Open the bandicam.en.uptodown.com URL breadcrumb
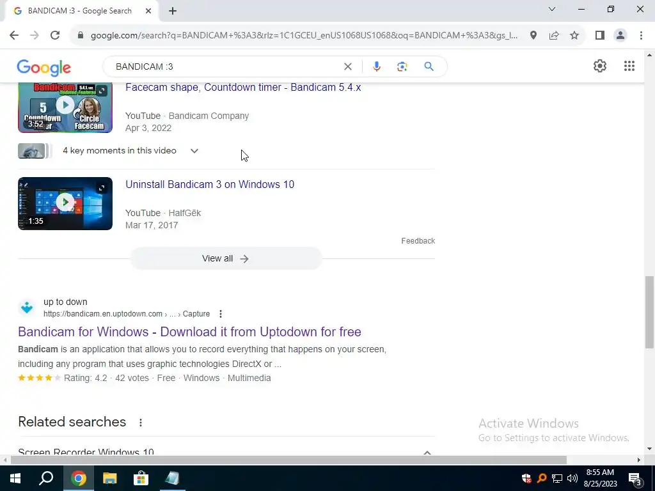 [x=127, y=314]
